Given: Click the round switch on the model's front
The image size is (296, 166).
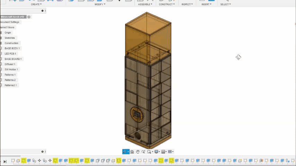Looking at the screenshot, I should pos(137,114).
